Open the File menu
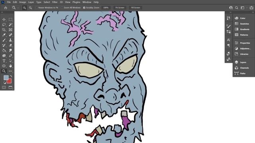Screen dimensions: 255x143 9,2
